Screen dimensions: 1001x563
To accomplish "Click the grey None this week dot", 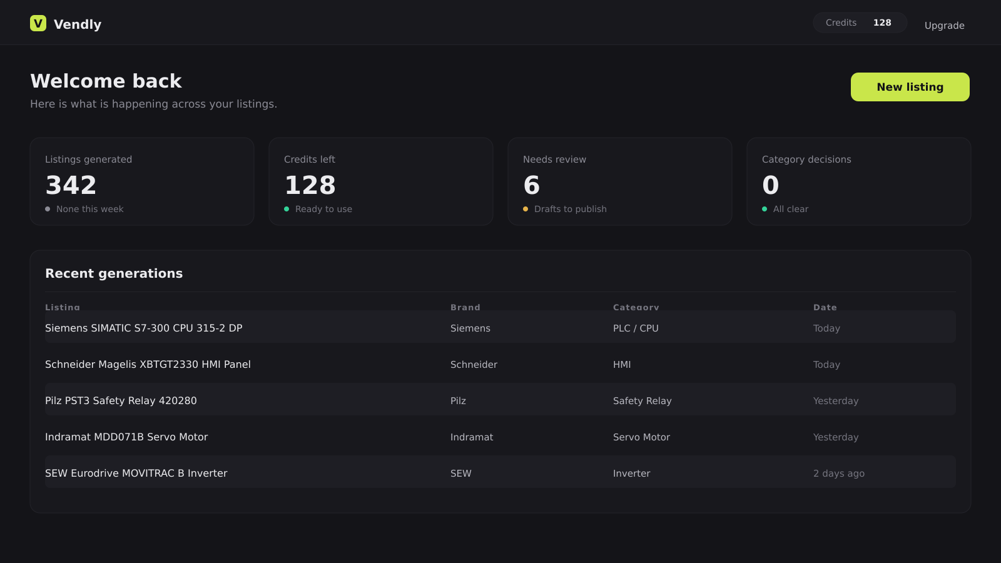I will [48, 209].
